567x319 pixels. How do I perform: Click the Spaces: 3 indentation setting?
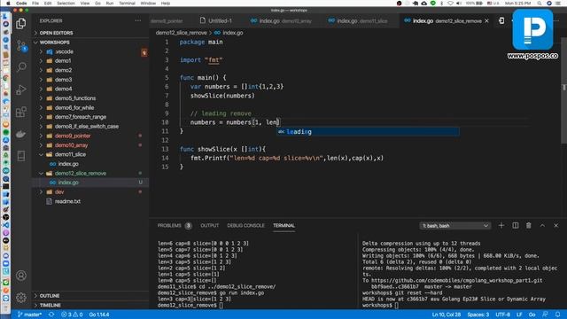coord(478,315)
